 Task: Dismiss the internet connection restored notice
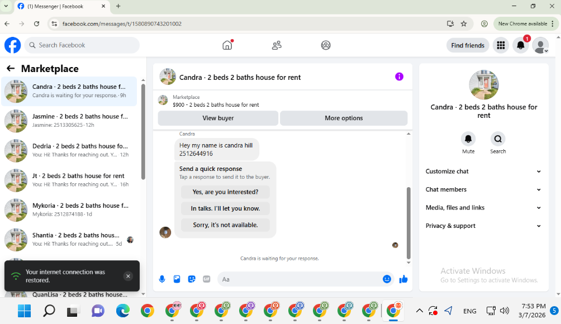coord(128,276)
